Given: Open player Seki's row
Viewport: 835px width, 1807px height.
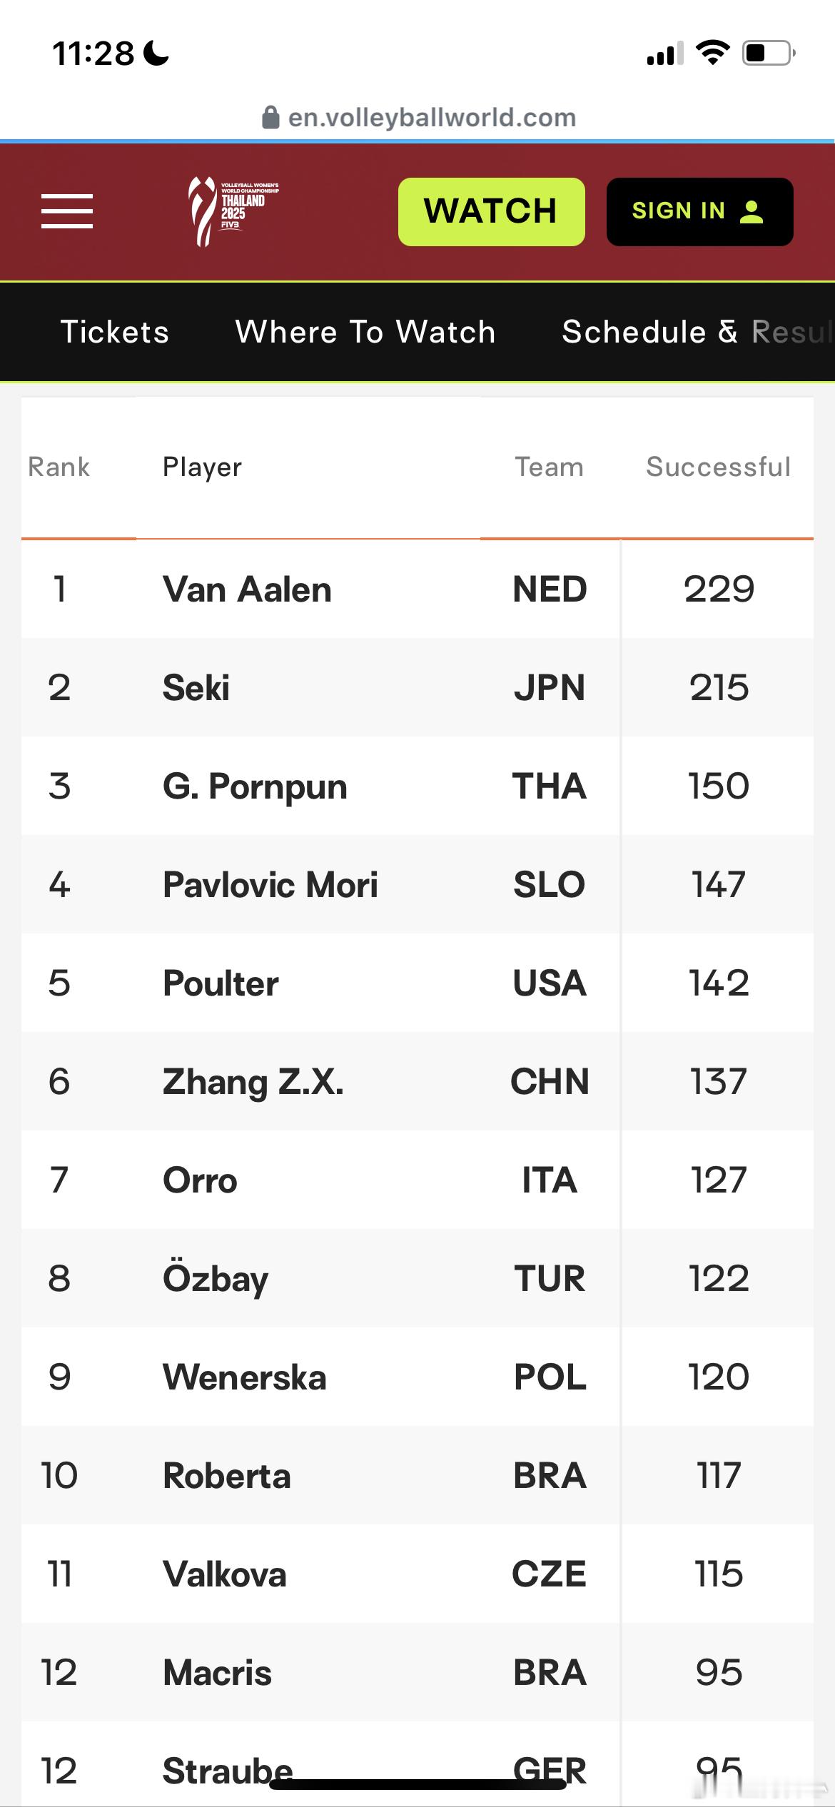Looking at the screenshot, I should coord(417,687).
